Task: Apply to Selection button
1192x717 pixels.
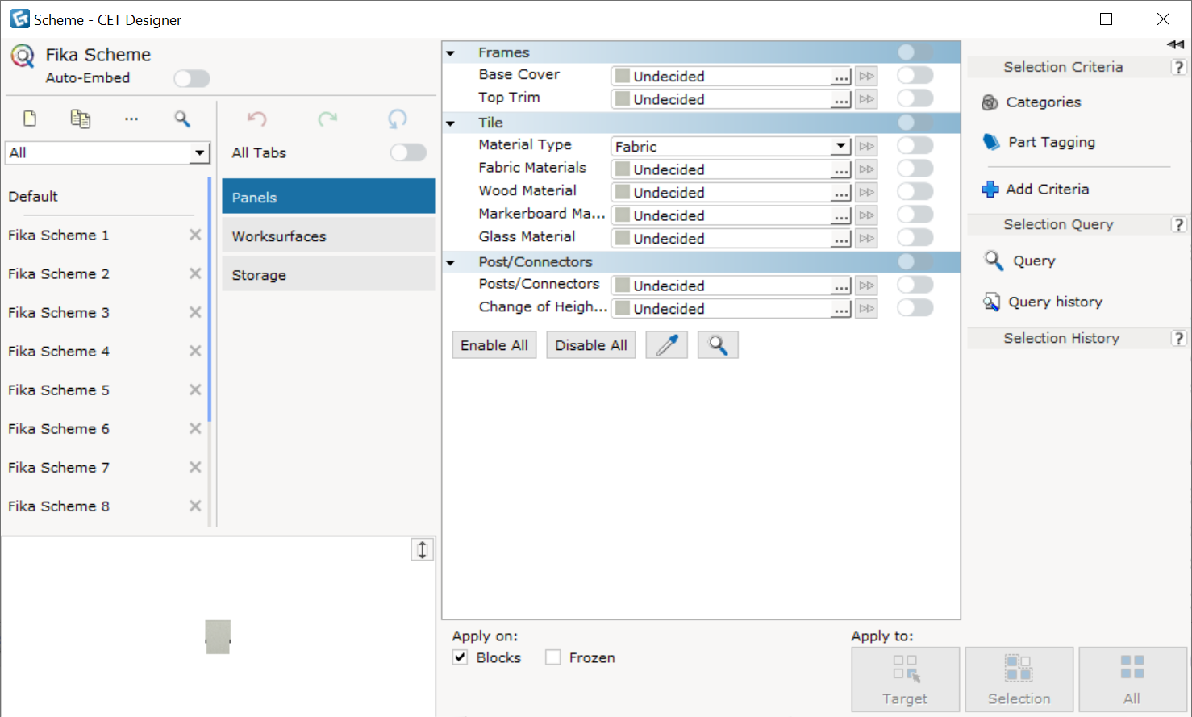Action: tap(1019, 679)
